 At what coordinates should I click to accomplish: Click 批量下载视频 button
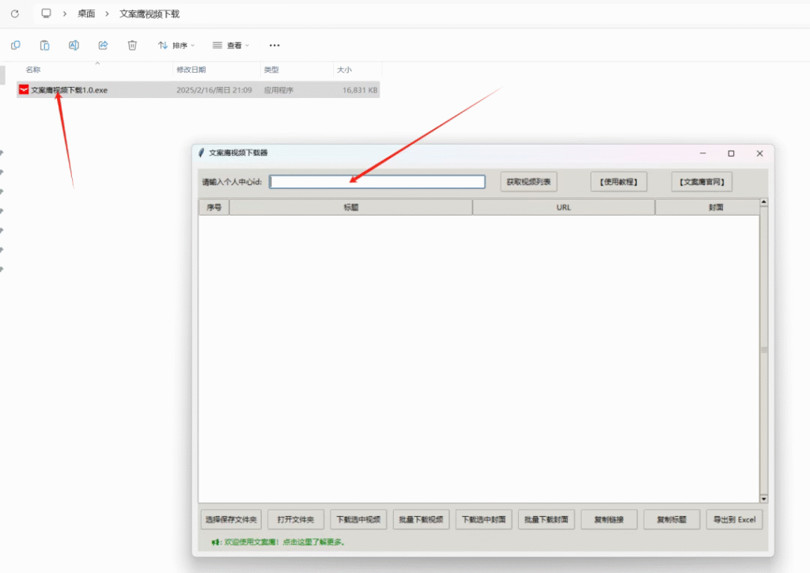click(x=422, y=519)
